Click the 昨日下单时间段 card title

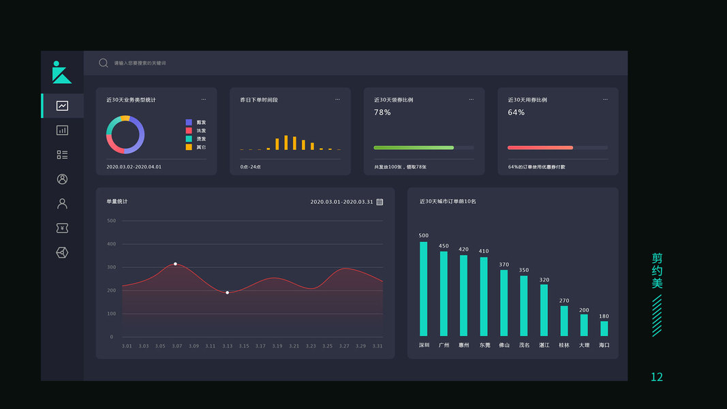click(259, 100)
